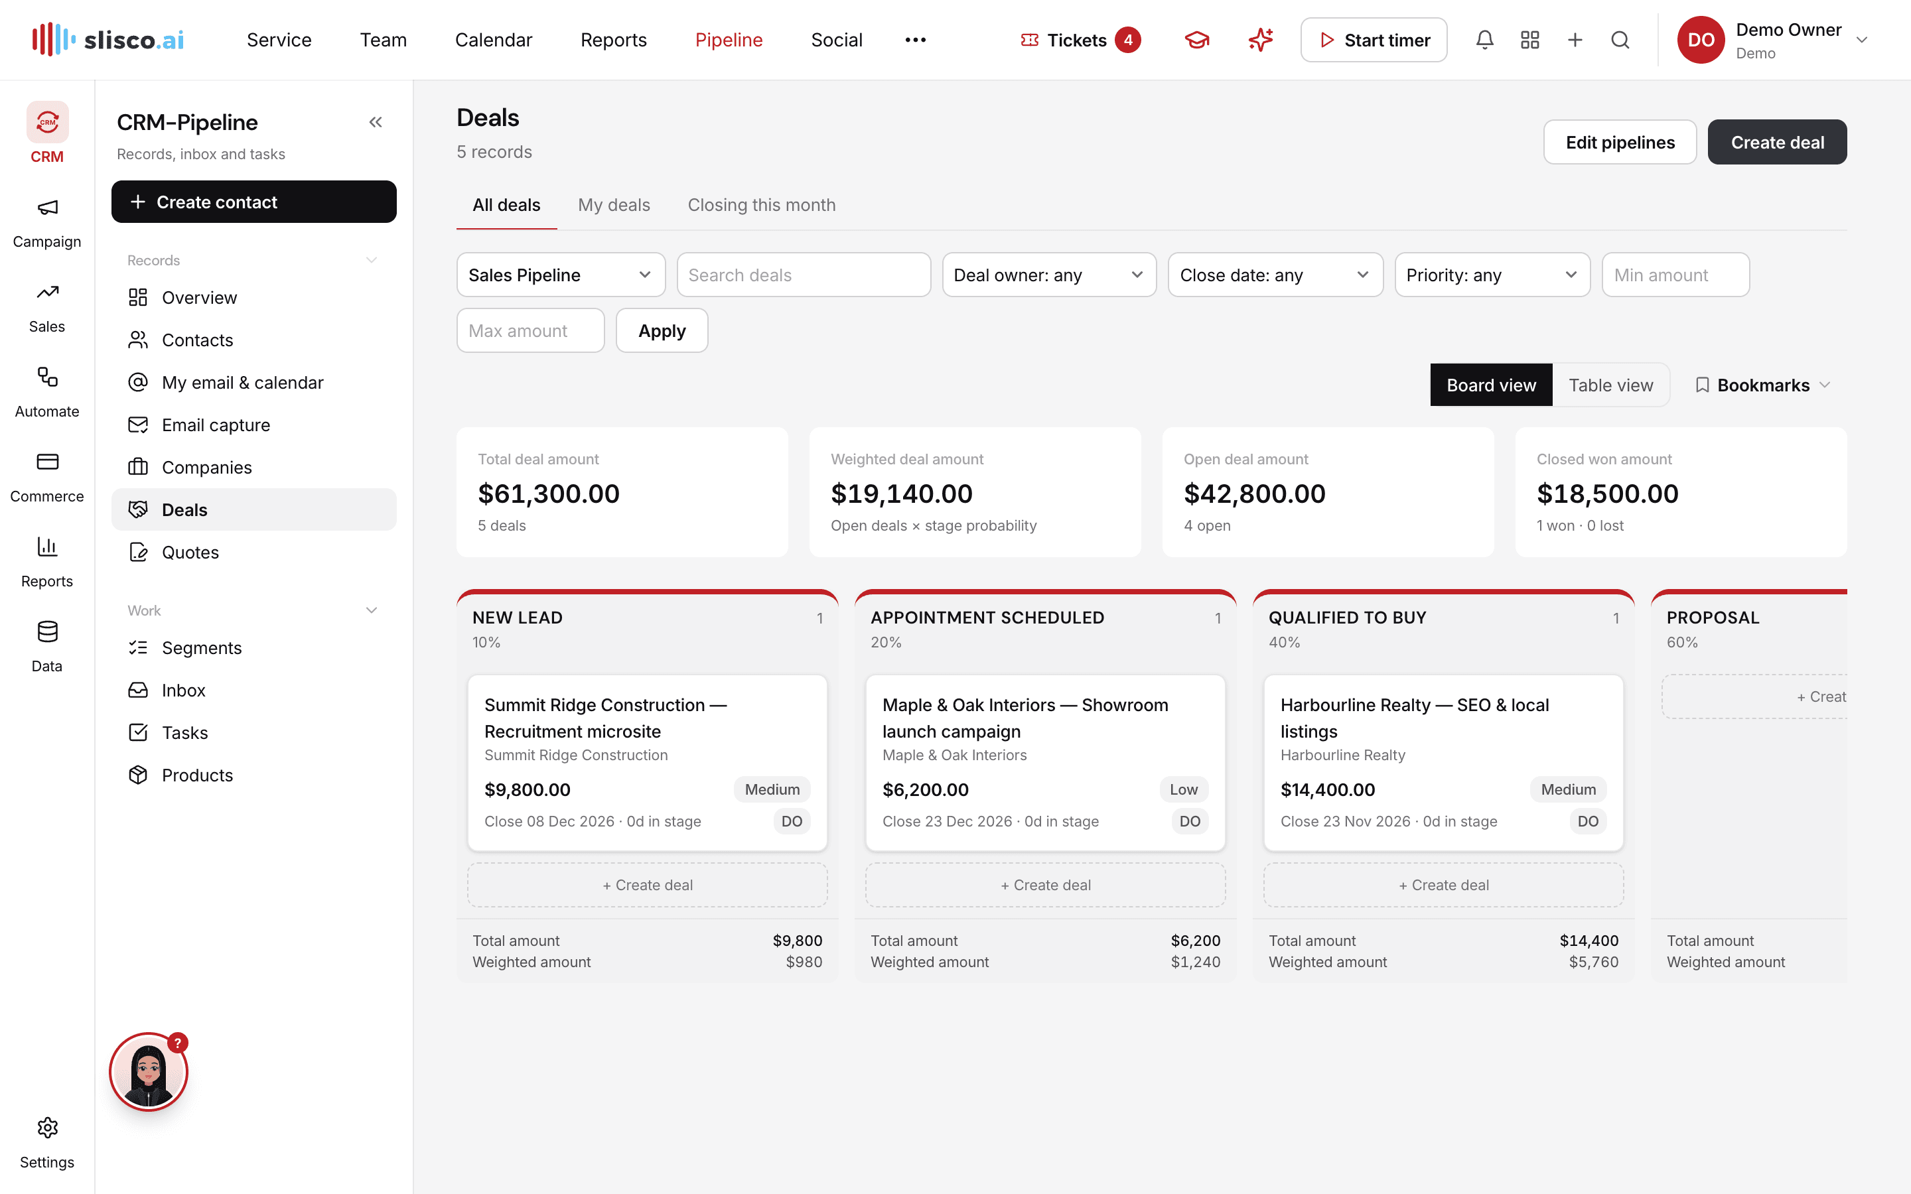Open the Commerce card icon

click(46, 462)
